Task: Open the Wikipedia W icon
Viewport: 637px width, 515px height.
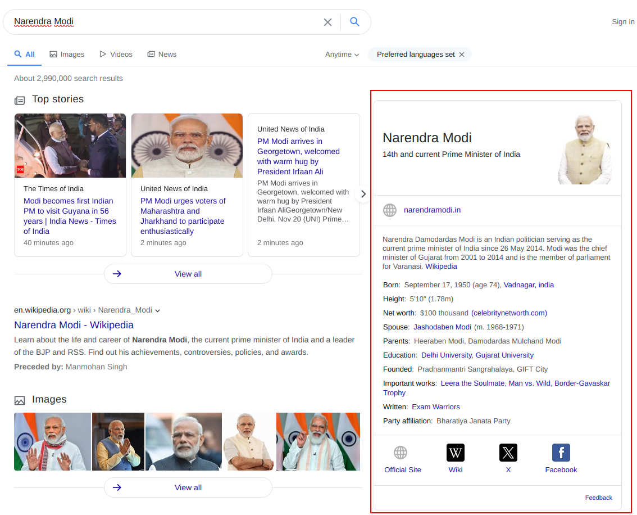Action: (x=456, y=453)
